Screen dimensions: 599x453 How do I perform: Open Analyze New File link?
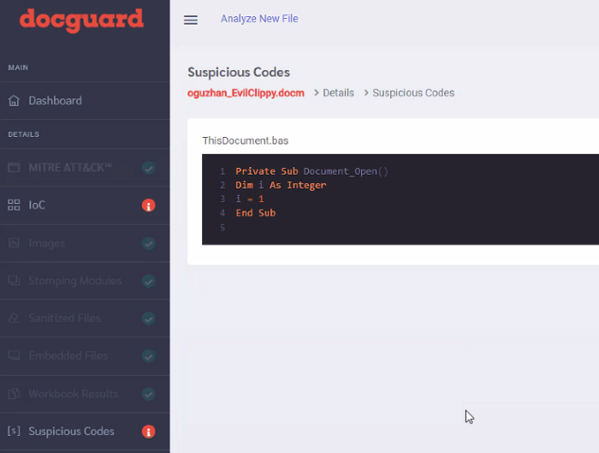[259, 18]
